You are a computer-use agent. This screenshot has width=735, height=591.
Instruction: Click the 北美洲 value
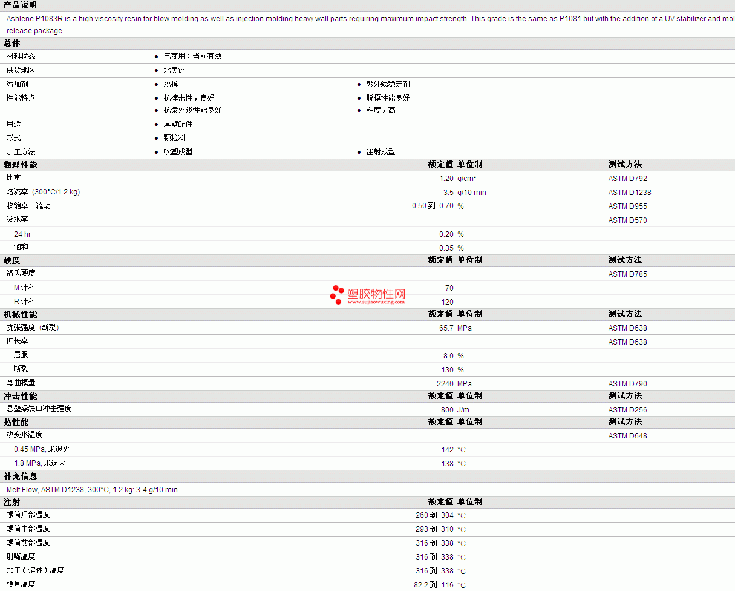(174, 70)
